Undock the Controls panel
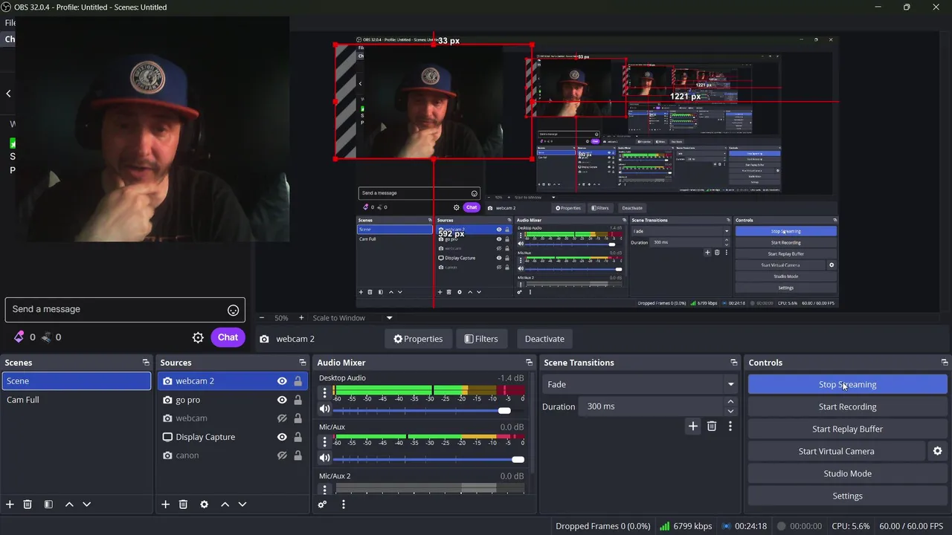This screenshot has height=535, width=952. point(944,363)
